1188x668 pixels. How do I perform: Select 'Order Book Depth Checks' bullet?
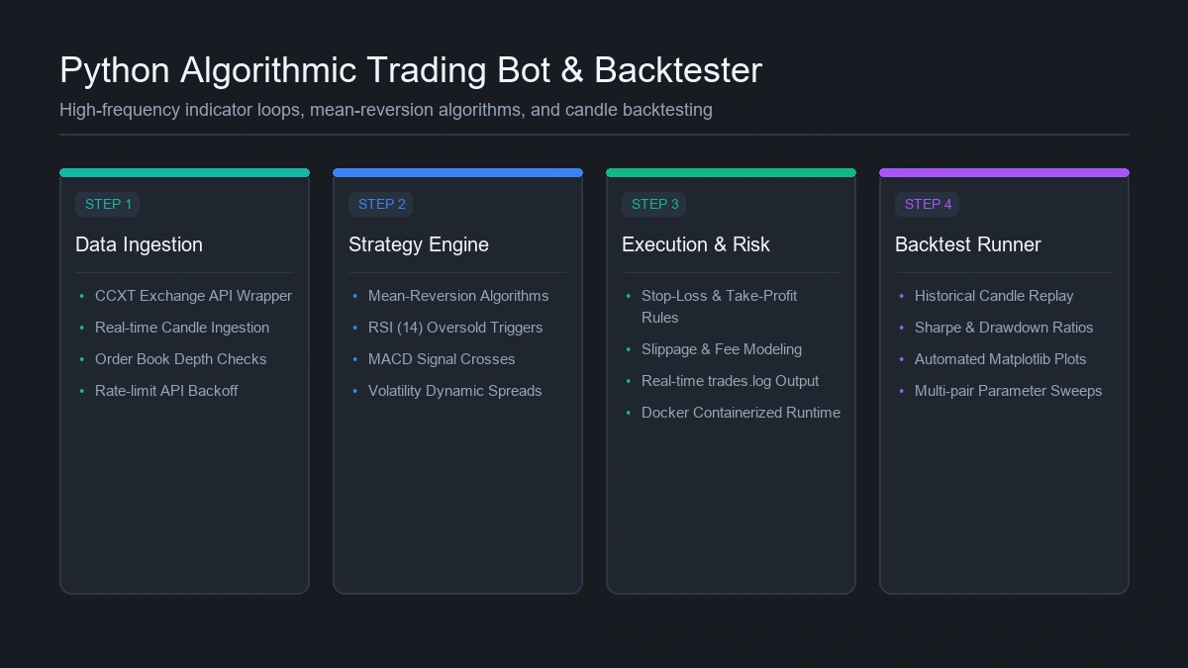180,359
